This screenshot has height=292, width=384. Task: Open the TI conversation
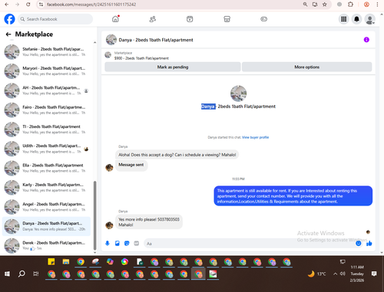[x=46, y=130]
